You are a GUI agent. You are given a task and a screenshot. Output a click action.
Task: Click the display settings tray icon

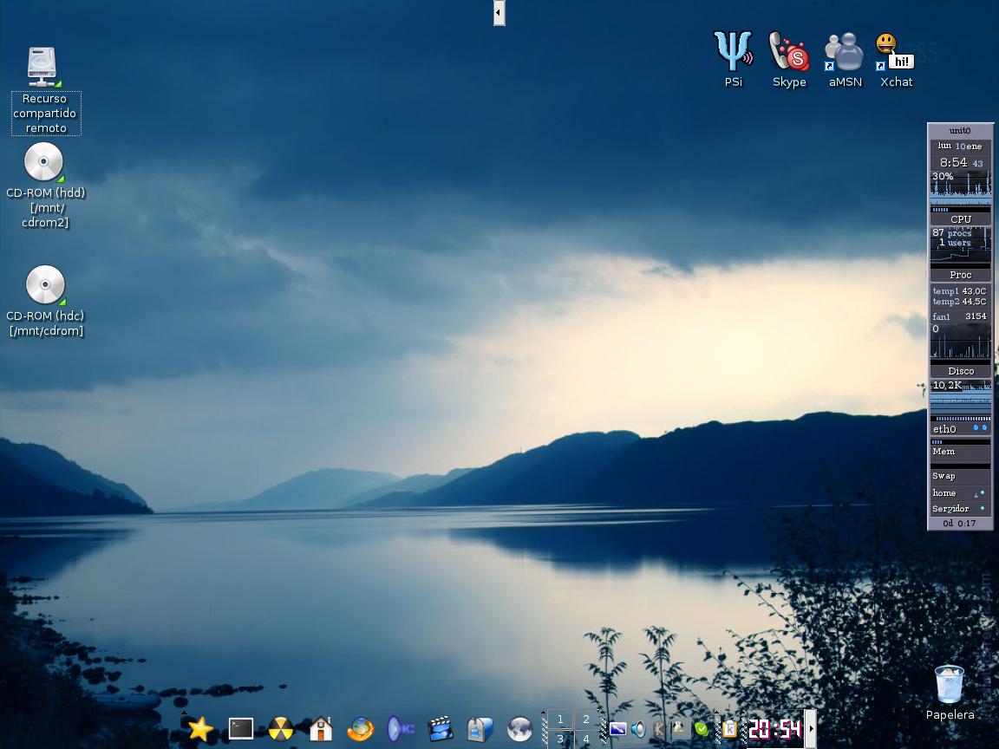pos(617,728)
